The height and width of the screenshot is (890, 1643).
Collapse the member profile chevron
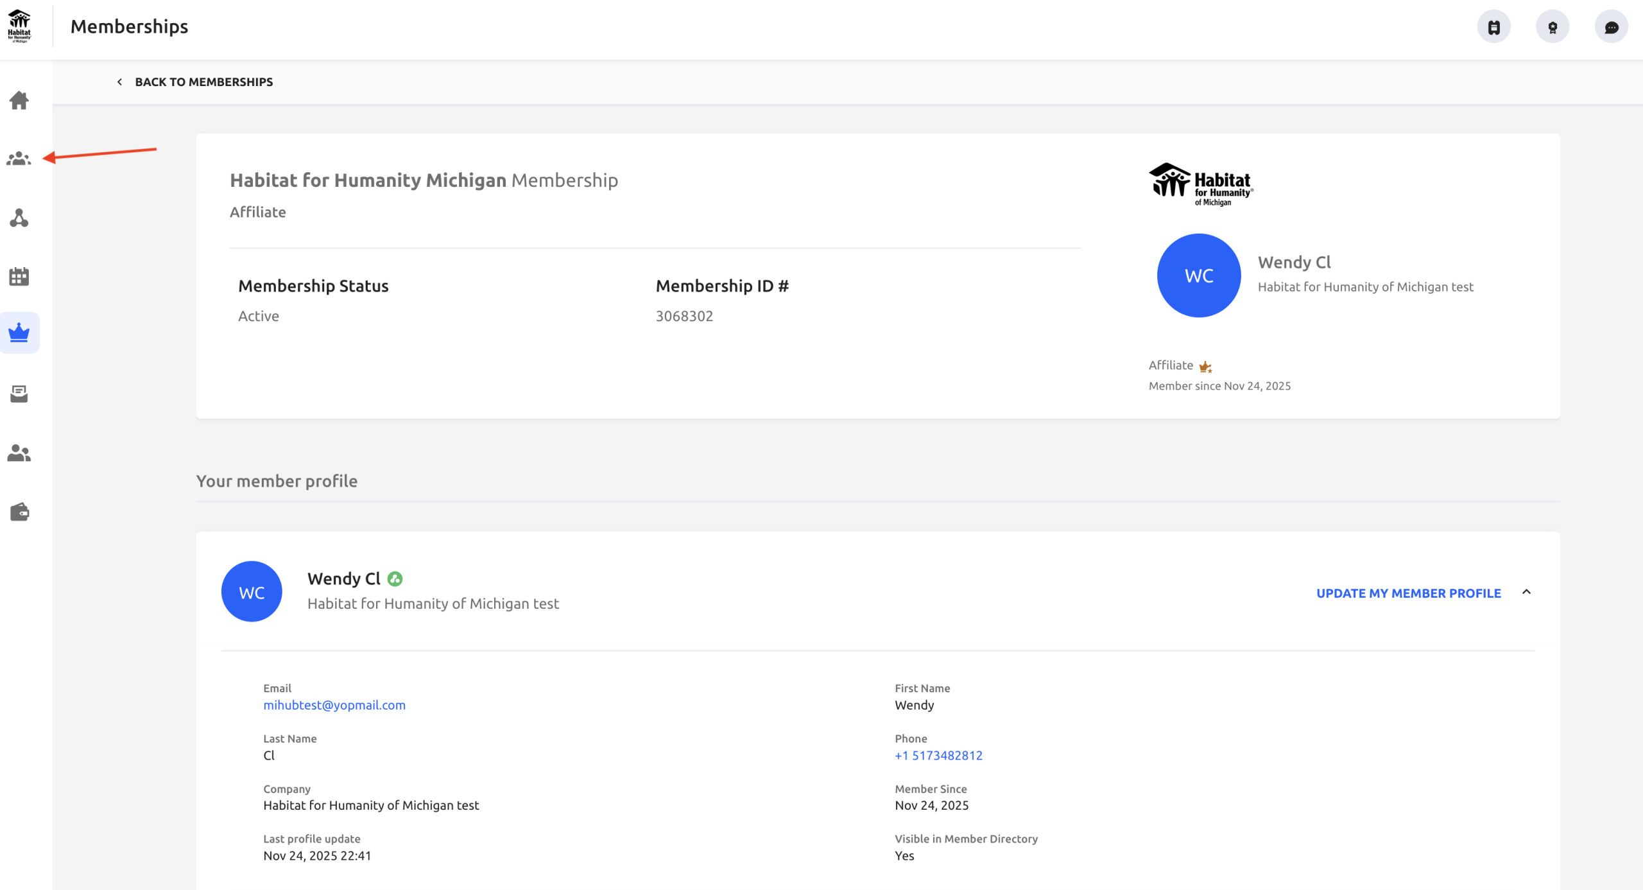[x=1526, y=592]
